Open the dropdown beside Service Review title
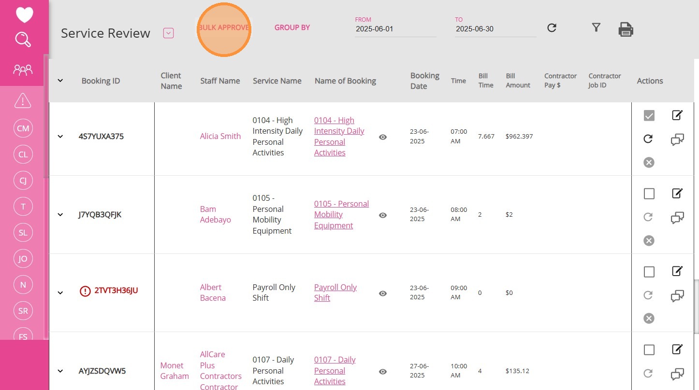The width and height of the screenshot is (699, 390). point(168,33)
